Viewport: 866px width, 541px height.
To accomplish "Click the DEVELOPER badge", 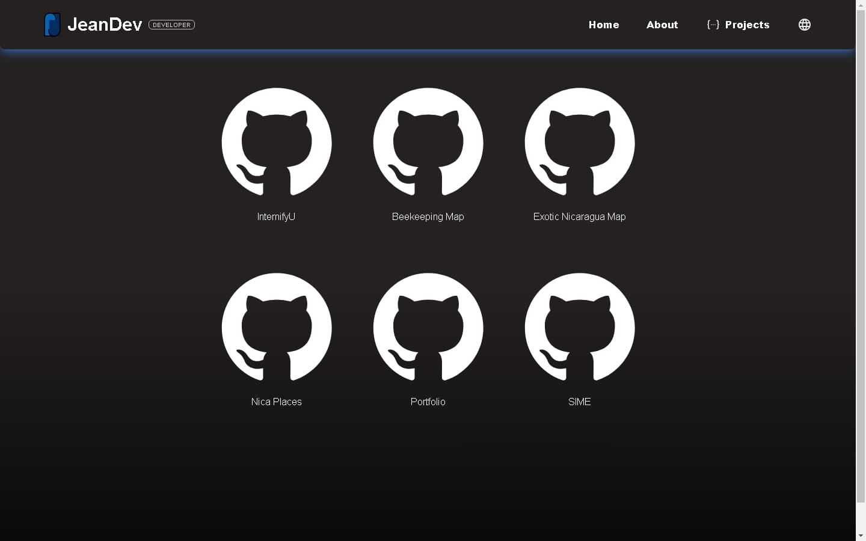I will 171,25.
